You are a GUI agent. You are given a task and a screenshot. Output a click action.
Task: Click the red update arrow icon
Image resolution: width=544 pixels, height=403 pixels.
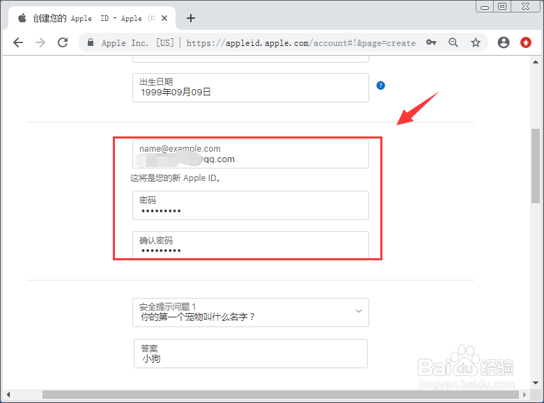(526, 42)
